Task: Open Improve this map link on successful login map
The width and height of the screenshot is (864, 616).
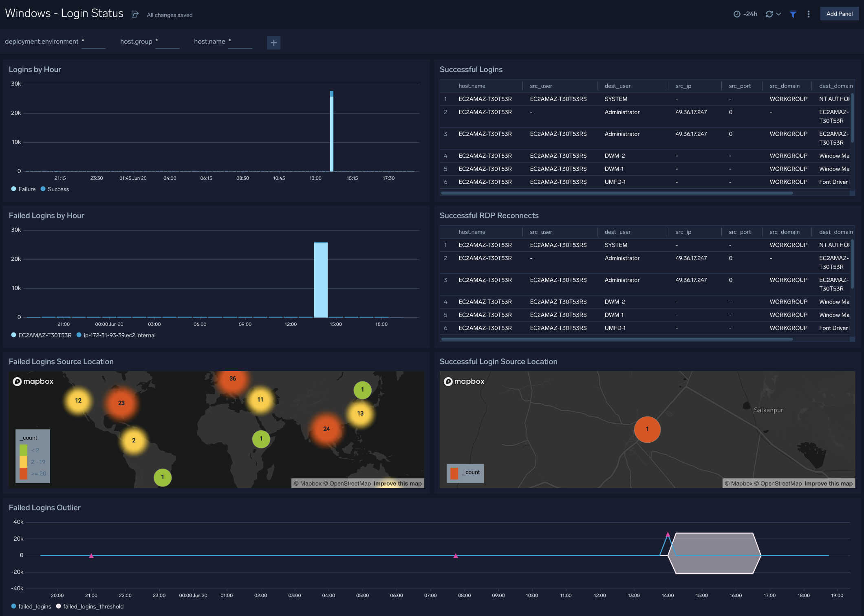Action: tap(829, 484)
